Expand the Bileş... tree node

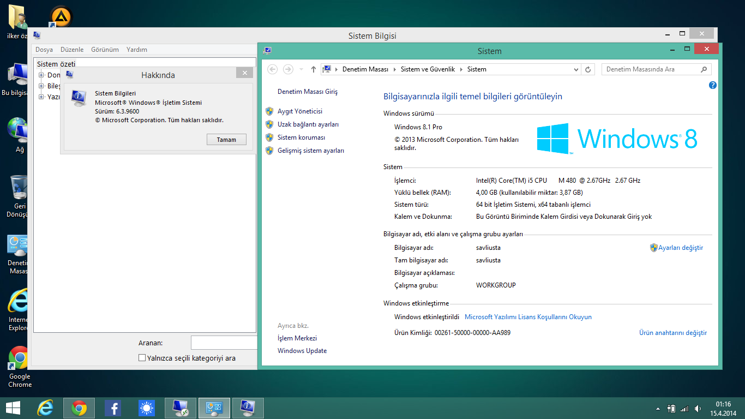click(x=41, y=86)
